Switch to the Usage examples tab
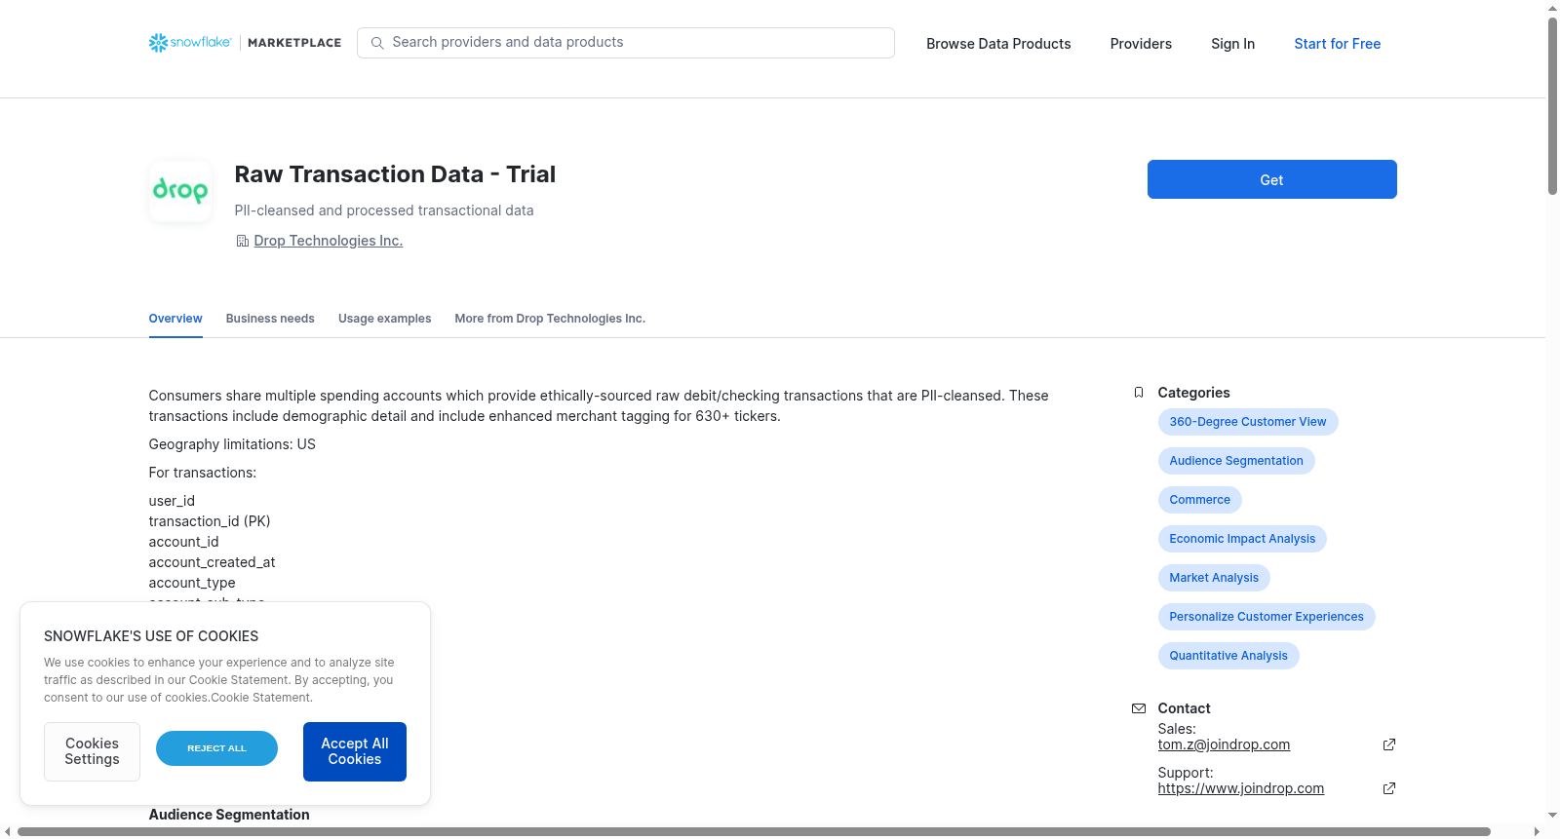 (384, 319)
